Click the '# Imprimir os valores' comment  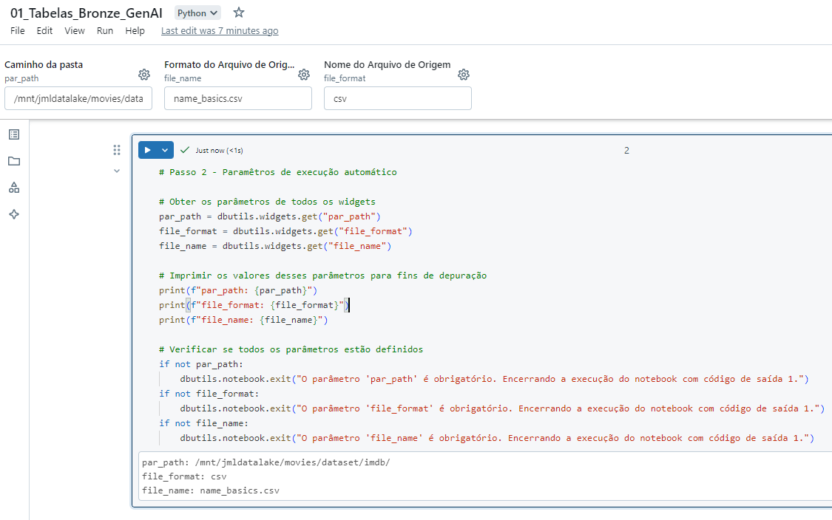[x=322, y=276]
